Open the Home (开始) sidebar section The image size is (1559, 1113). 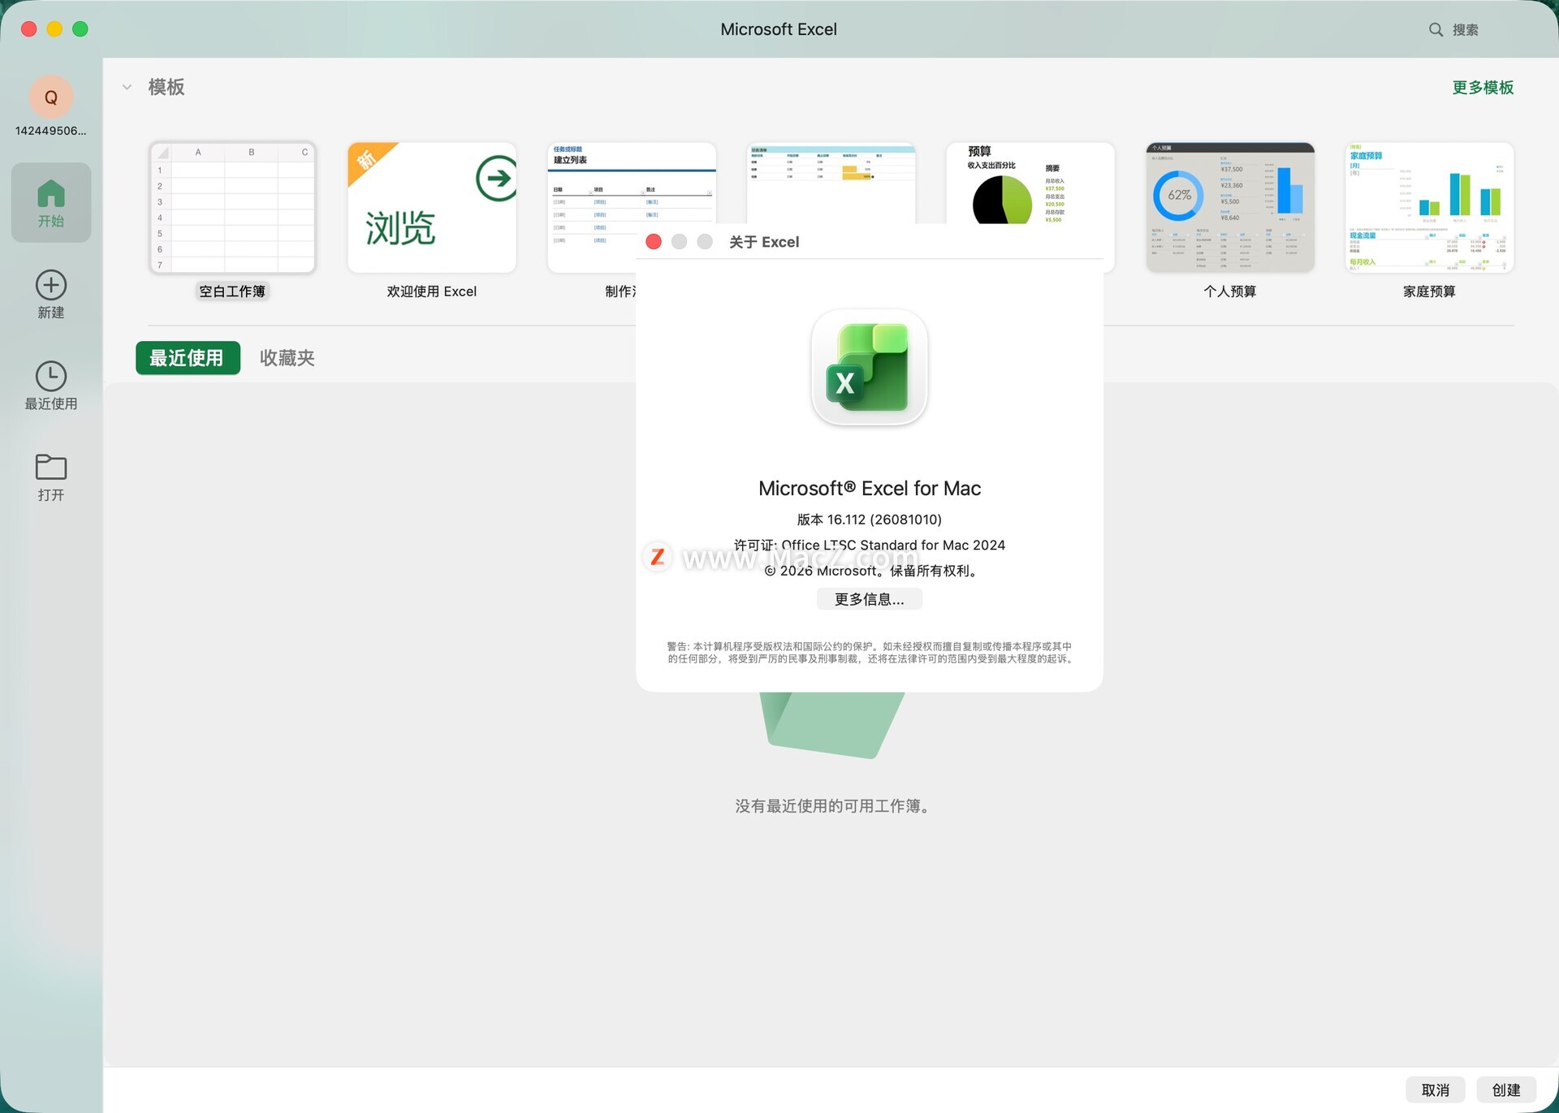51,202
